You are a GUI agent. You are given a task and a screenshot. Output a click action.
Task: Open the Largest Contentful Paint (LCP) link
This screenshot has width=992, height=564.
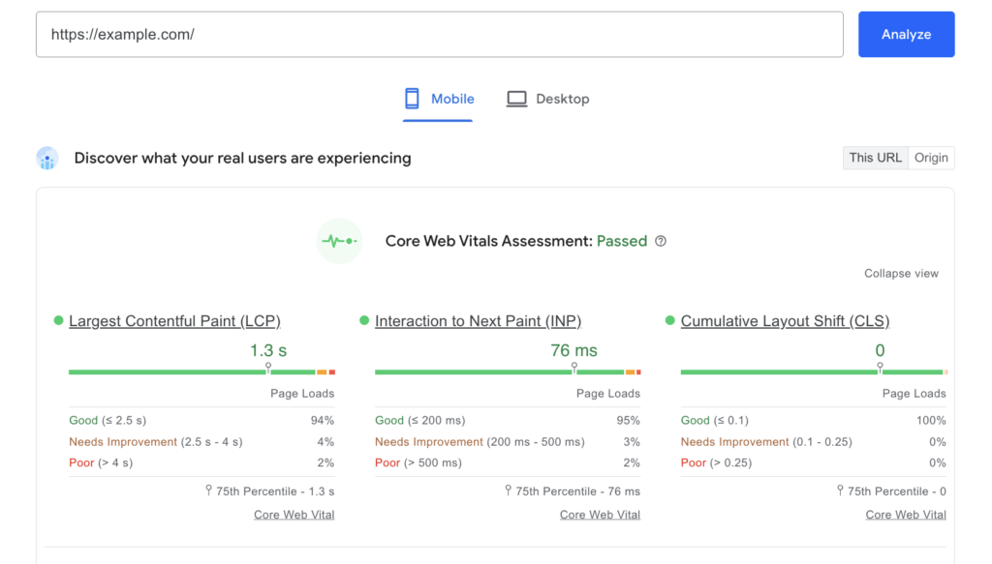pos(174,320)
